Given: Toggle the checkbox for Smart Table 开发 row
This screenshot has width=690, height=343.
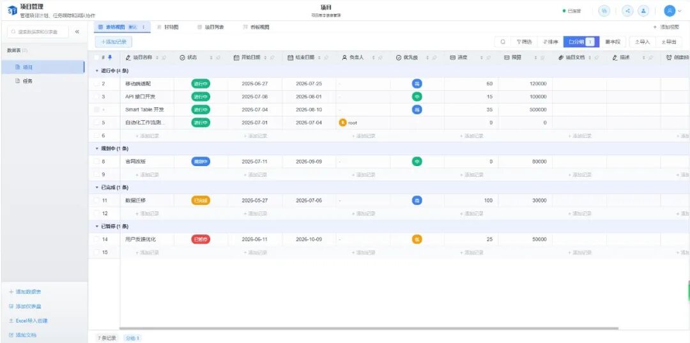Looking at the screenshot, I should pos(96,109).
